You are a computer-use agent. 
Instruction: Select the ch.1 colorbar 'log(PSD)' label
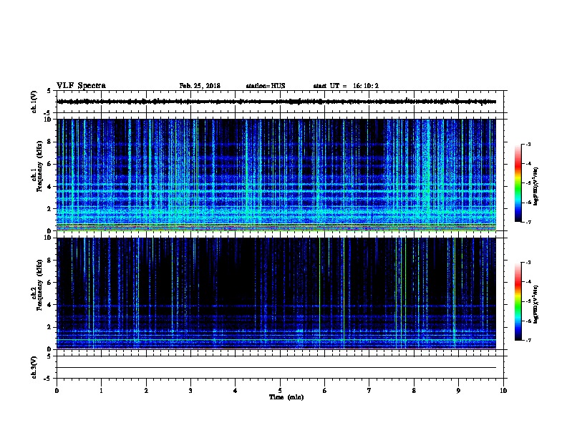pos(535,186)
